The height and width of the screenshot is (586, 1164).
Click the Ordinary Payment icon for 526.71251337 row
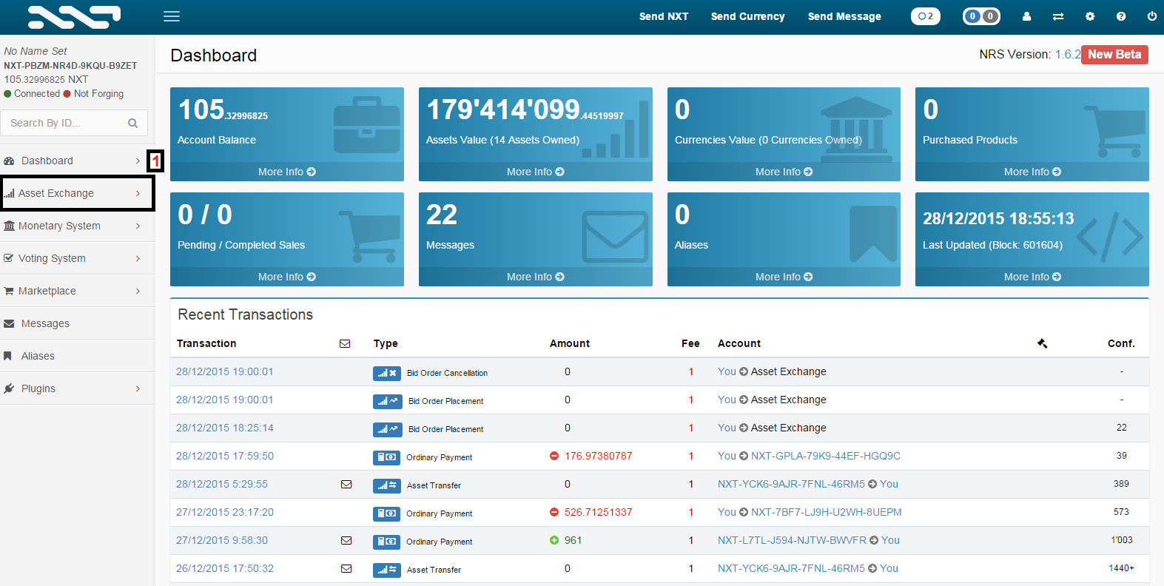pyautogui.click(x=387, y=513)
